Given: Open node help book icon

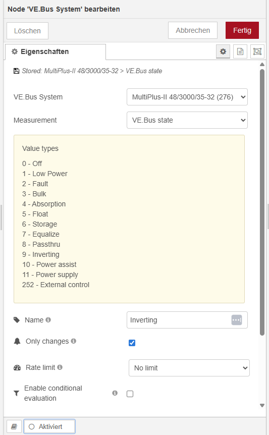Looking at the screenshot, I should (x=14, y=426).
